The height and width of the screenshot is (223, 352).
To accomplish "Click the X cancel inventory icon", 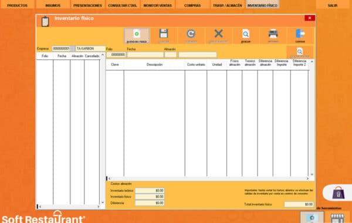I will click(218, 33).
